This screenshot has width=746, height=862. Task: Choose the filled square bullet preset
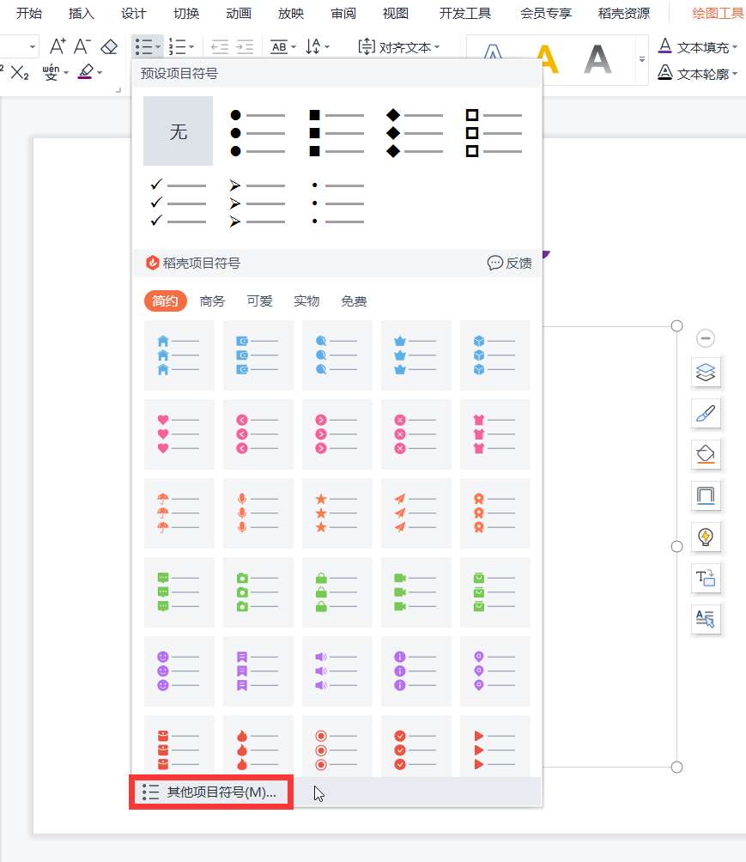point(336,132)
